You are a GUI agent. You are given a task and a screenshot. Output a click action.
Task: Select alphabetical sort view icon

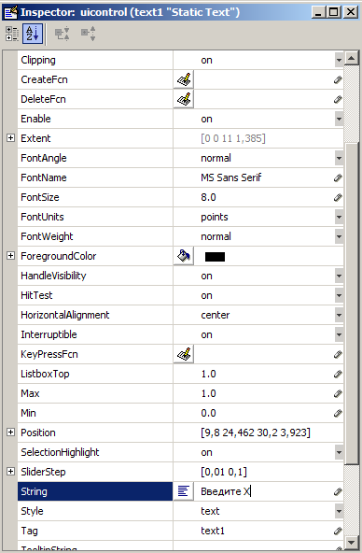33,34
